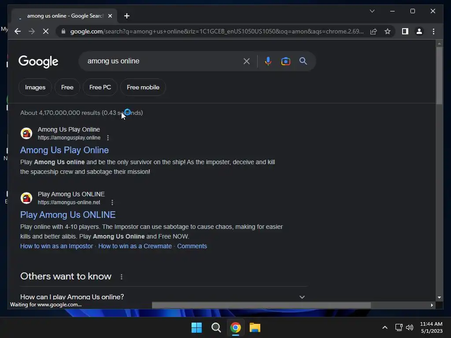This screenshot has width=451, height=338.
Task: Click the scroll right arrow
Action: pyautogui.click(x=432, y=305)
